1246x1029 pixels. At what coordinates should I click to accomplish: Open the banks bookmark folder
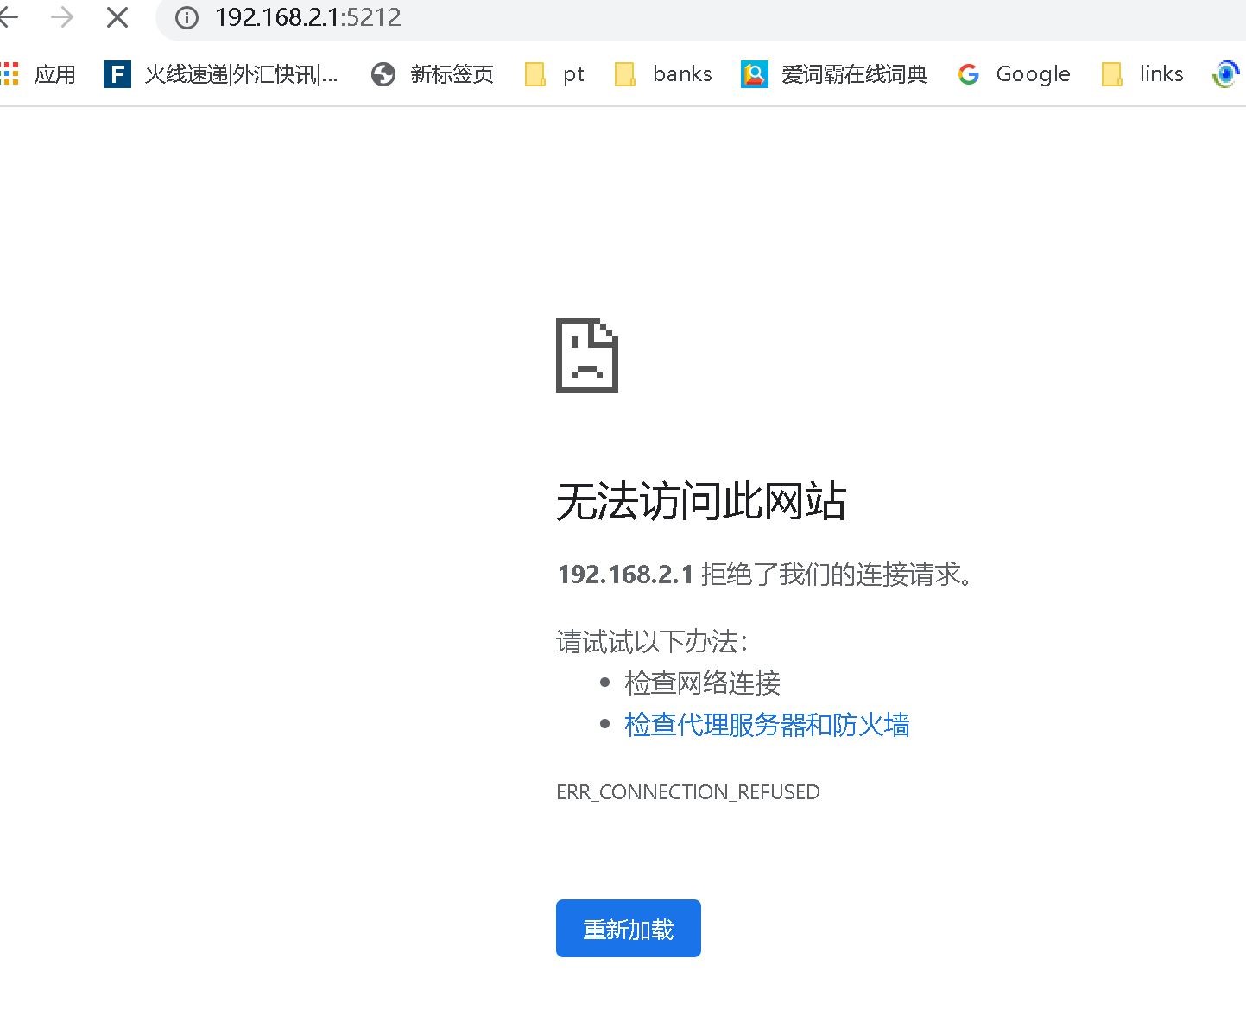(663, 74)
